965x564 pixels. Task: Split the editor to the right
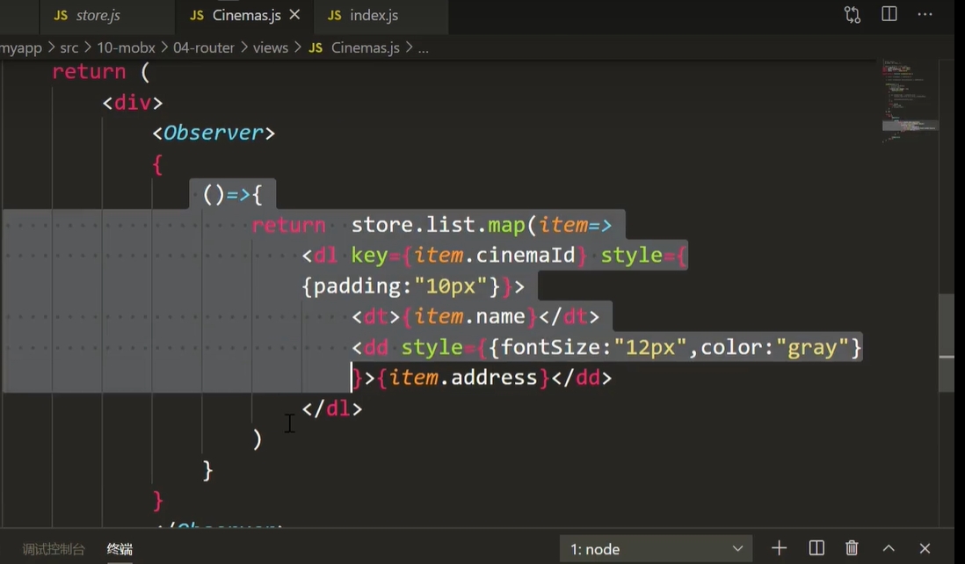(889, 15)
